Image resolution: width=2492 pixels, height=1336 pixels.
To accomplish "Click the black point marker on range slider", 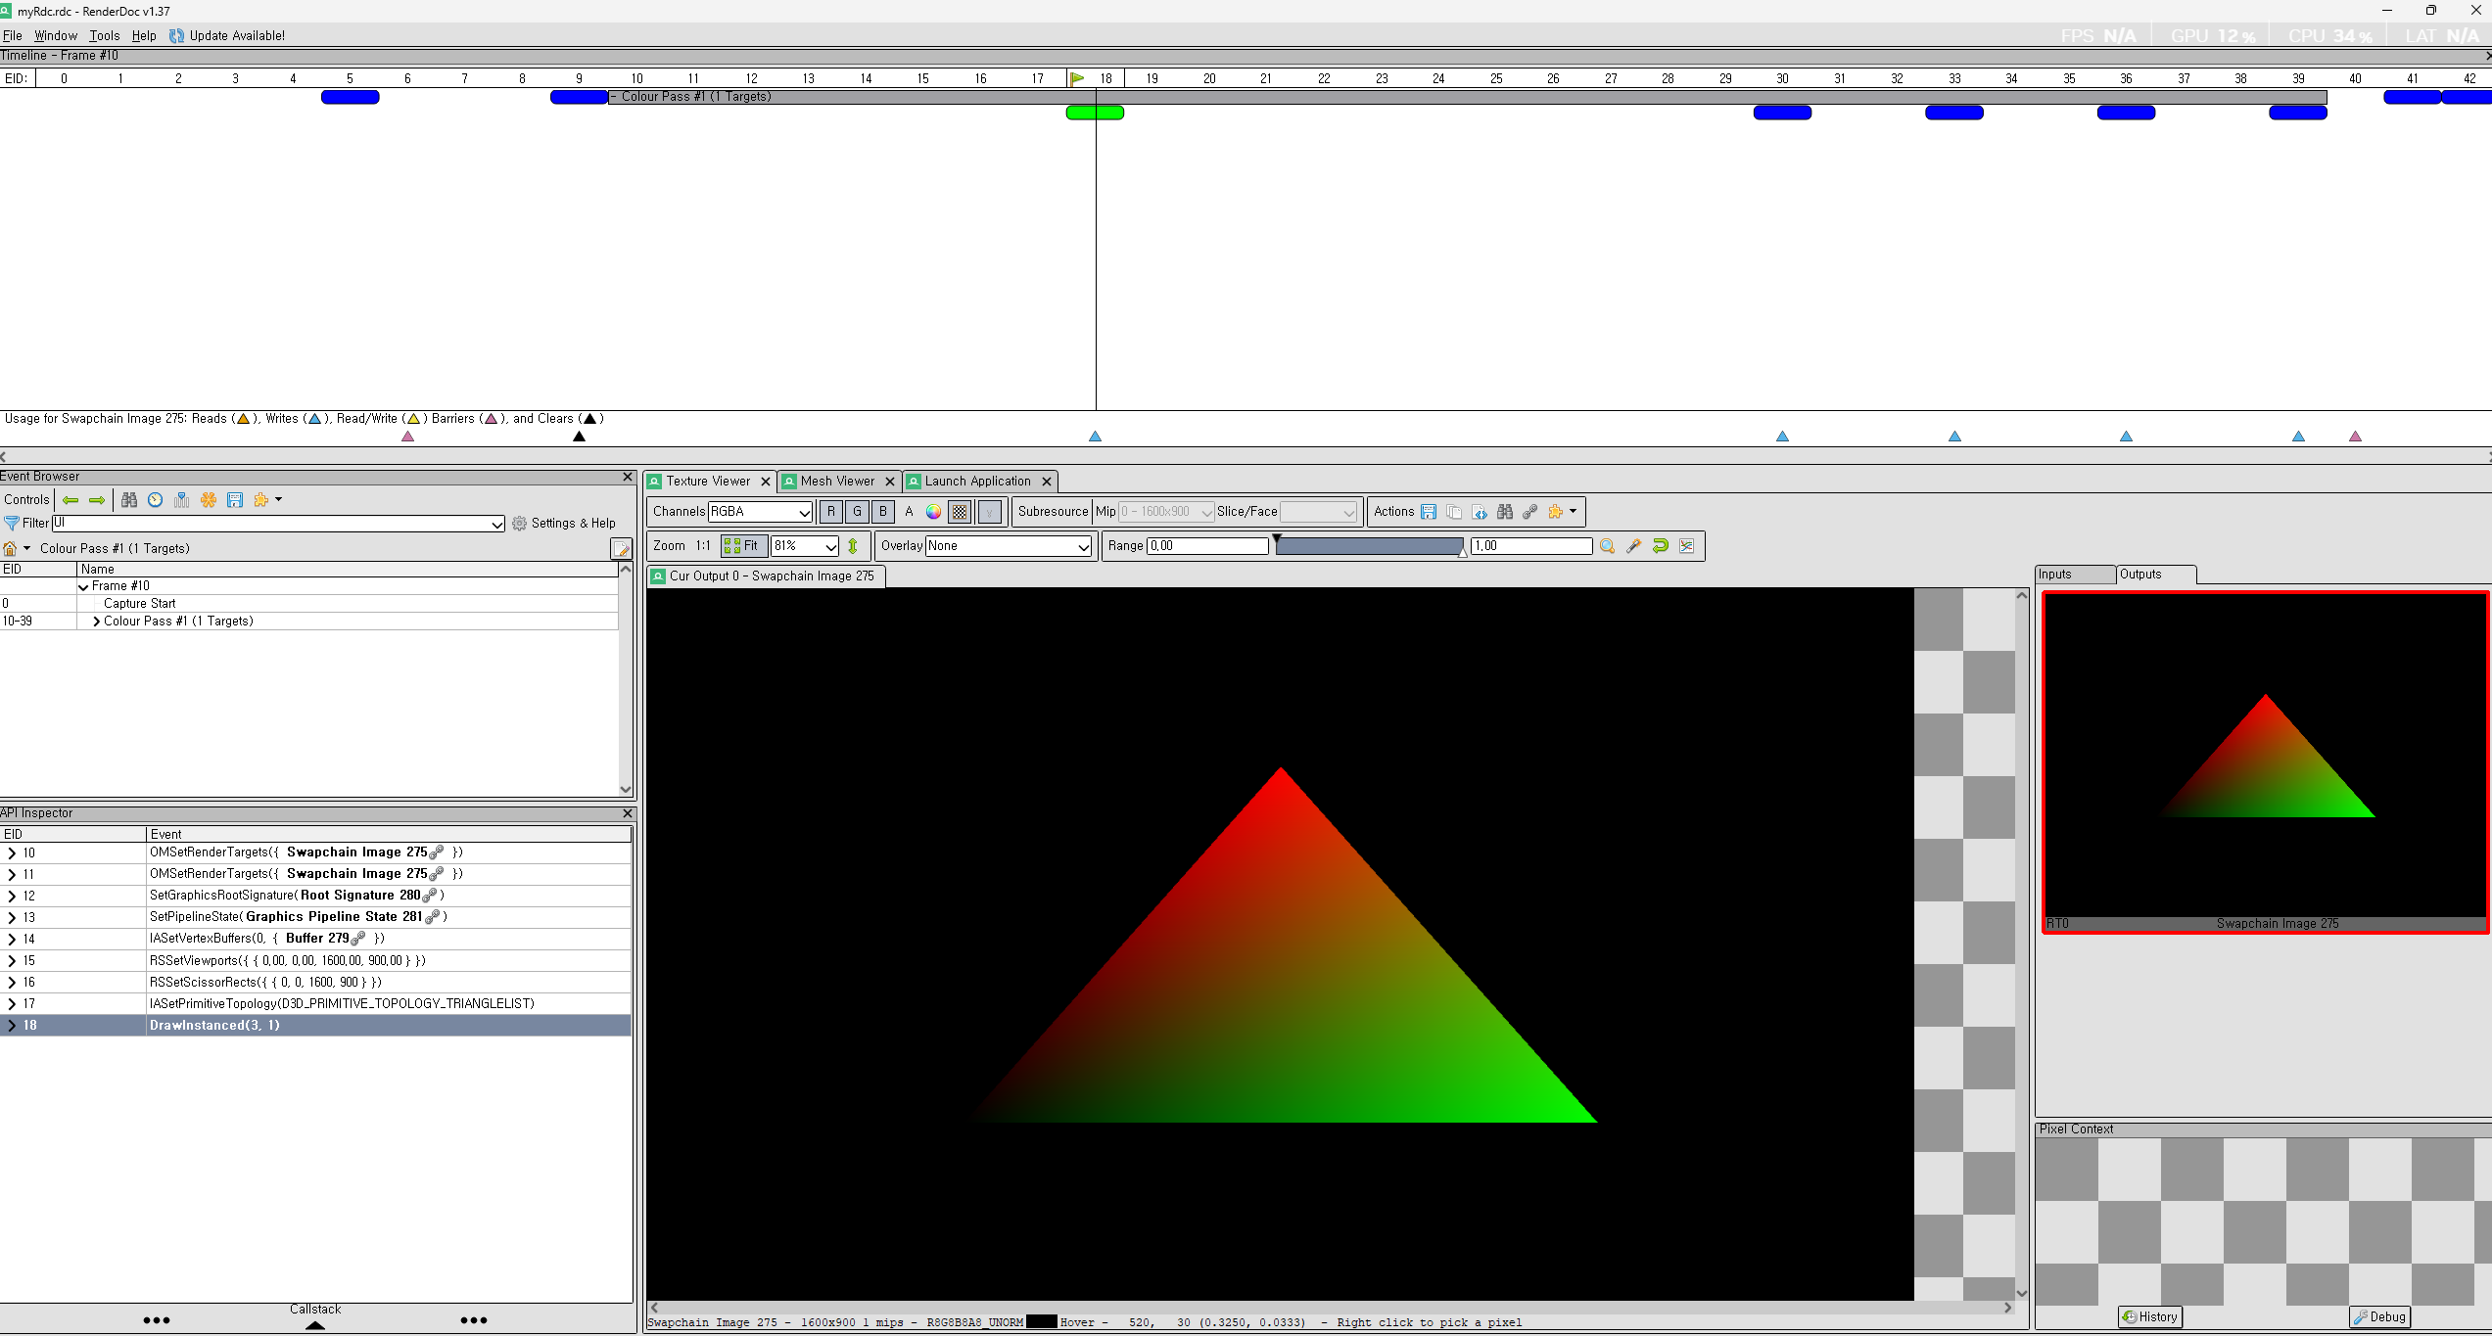I will click(1277, 539).
